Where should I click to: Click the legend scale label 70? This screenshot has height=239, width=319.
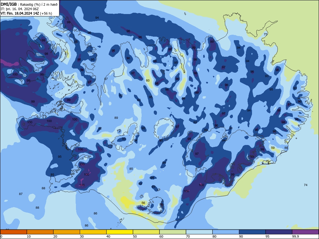188,236
